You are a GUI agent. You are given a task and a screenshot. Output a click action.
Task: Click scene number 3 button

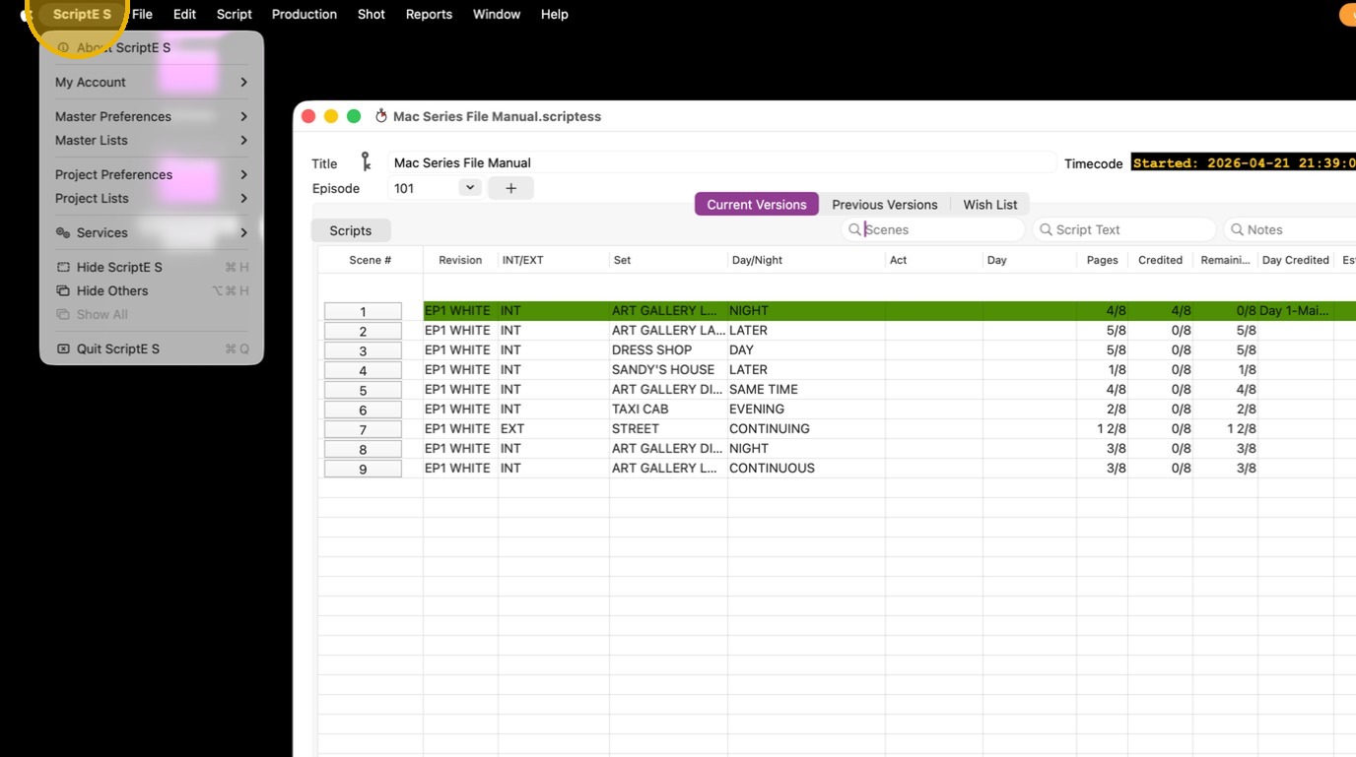click(x=363, y=350)
